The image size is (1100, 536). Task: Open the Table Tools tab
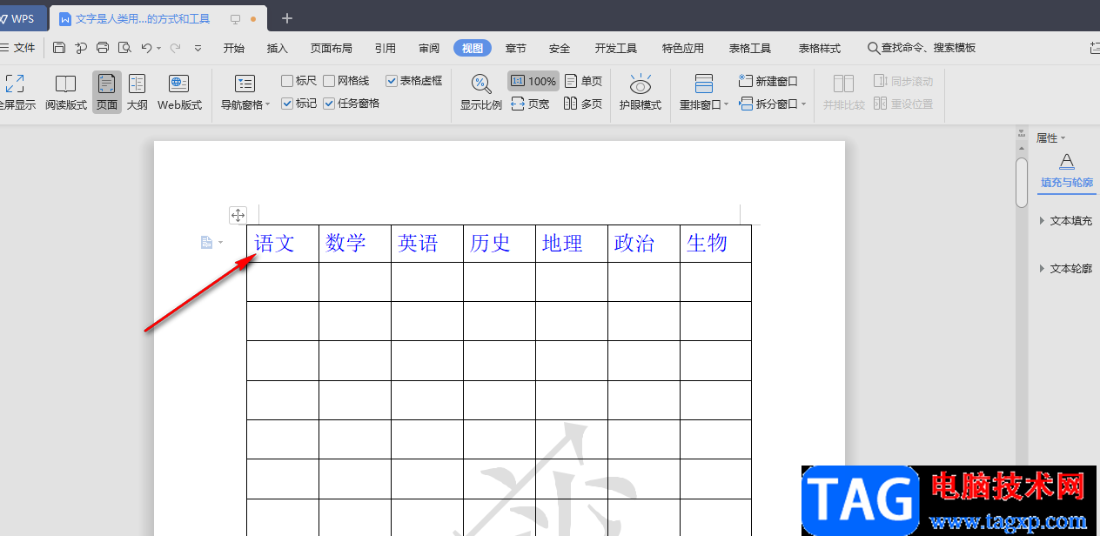pyautogui.click(x=750, y=48)
